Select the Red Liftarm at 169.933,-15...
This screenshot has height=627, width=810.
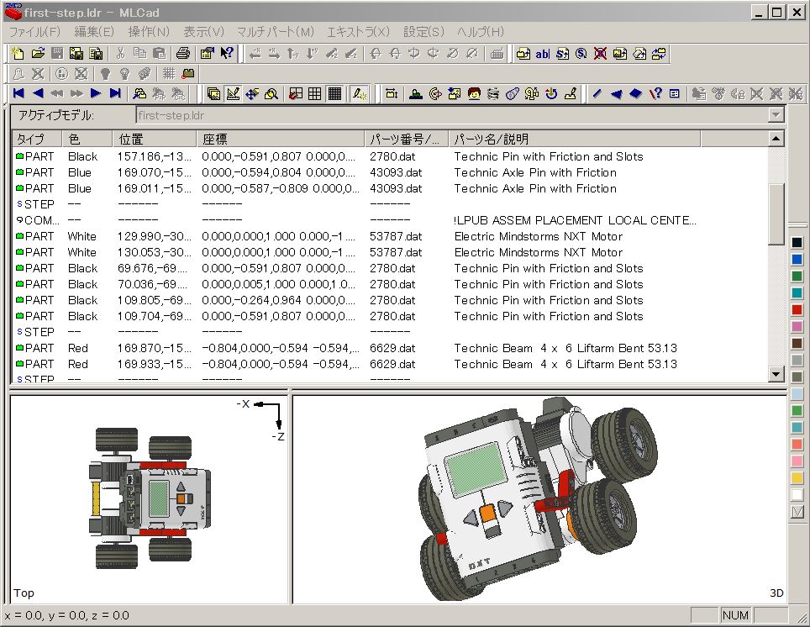390,364
